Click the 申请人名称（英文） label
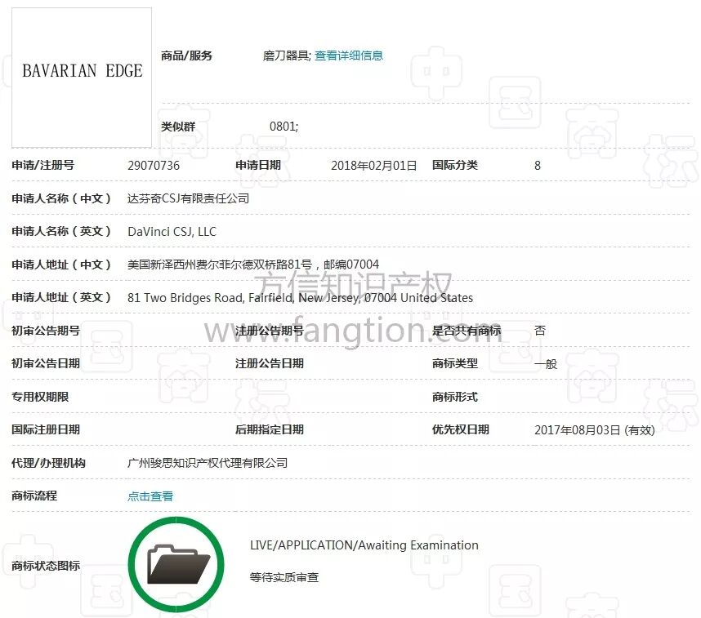This screenshot has width=701, height=618. (x=61, y=232)
